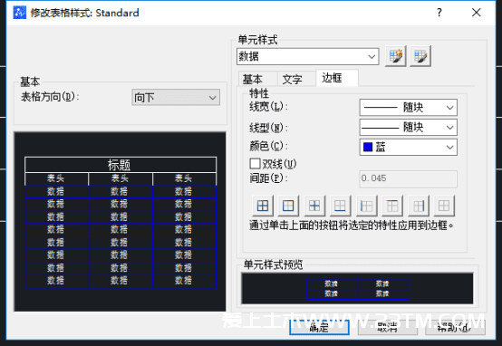
Task: Enable the 双线(U) checkbox
Action: coord(255,164)
